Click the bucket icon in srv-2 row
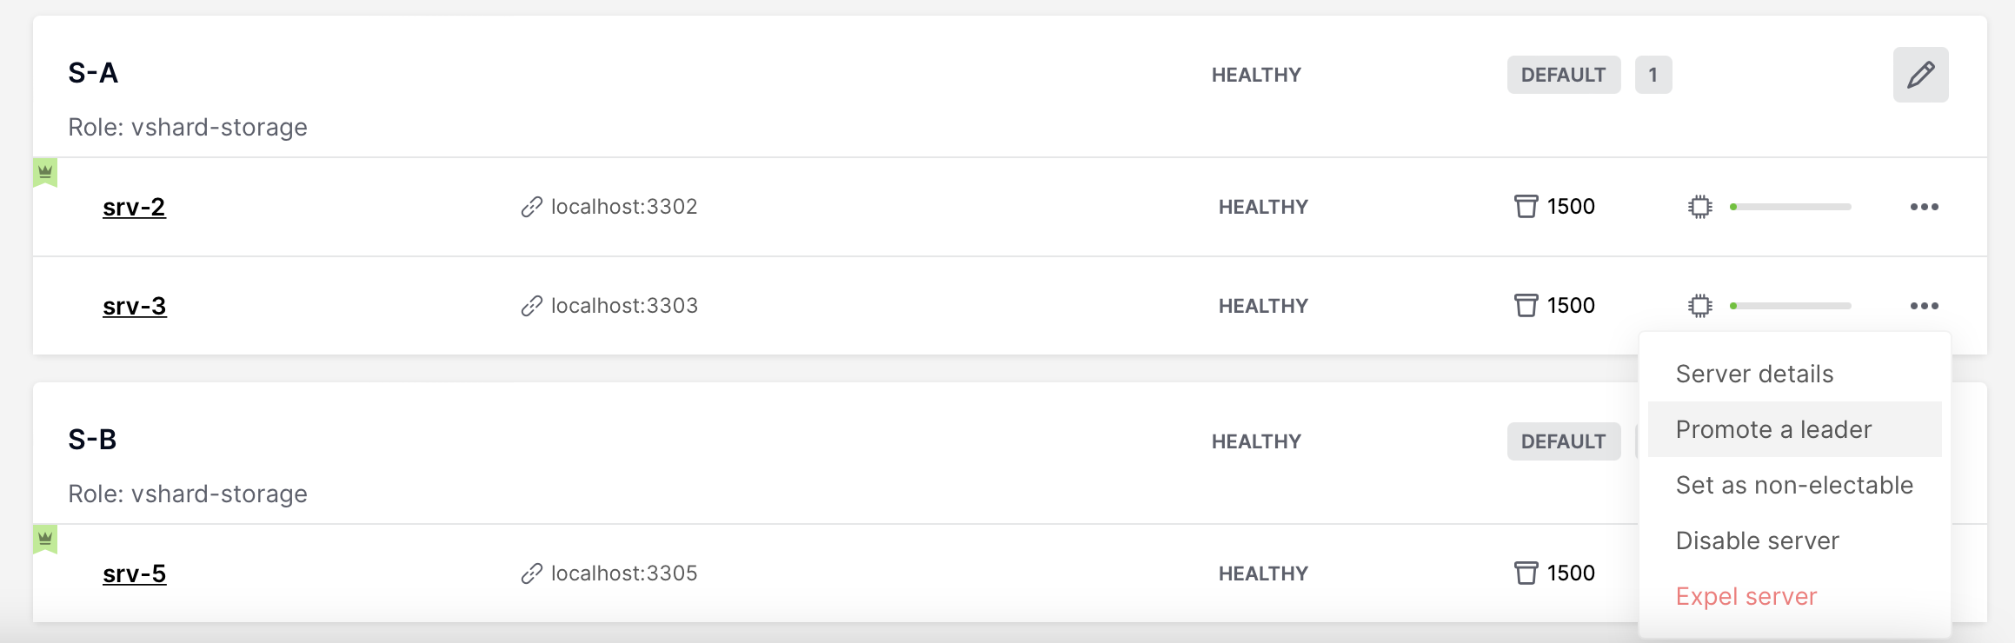This screenshot has height=643, width=2015. pos(1526,207)
